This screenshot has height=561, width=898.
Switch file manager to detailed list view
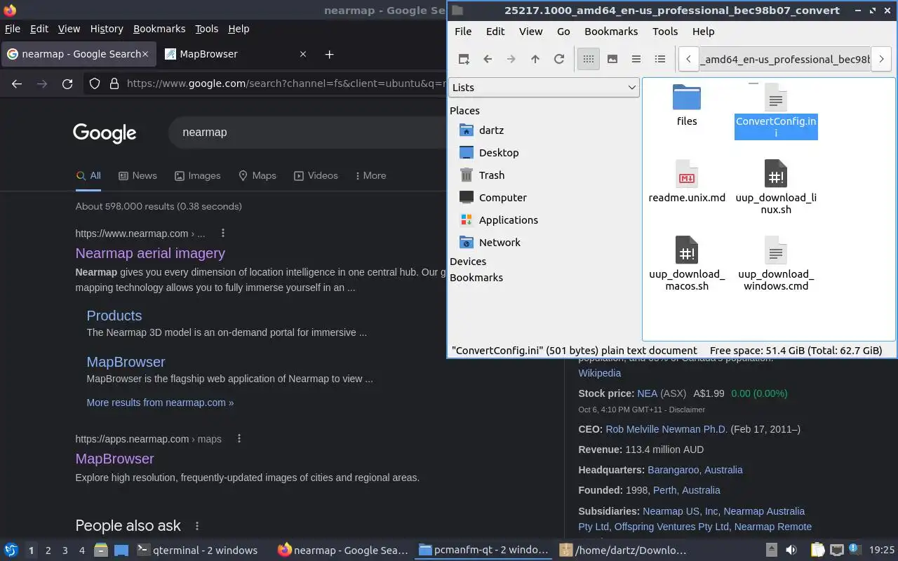(x=660, y=59)
